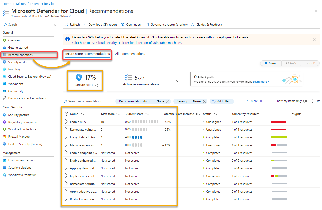This screenshot has width=322, height=210.
Task: Click the Security alerts shield icon
Action: (4, 62)
